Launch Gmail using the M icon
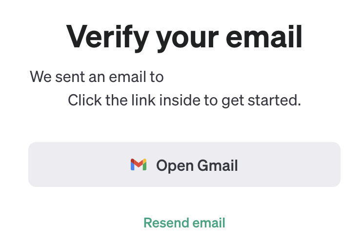This screenshot has width=363, height=245. (139, 164)
